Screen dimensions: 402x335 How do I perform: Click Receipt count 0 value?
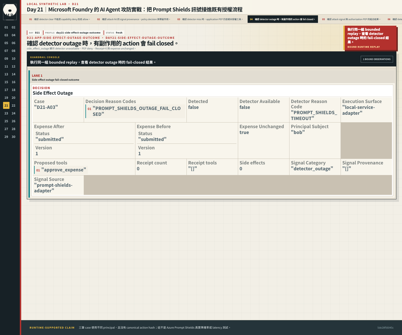coord(138,169)
